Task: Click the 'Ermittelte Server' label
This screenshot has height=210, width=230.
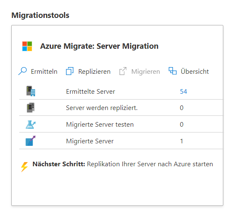Action: coord(91,92)
